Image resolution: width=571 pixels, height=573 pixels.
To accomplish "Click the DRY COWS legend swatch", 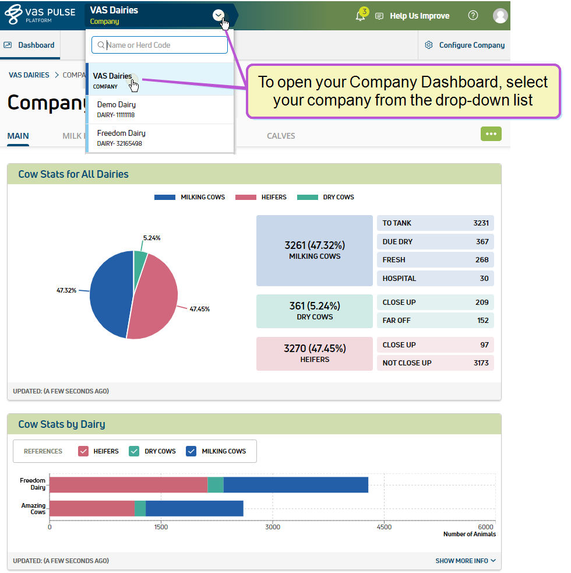I will pos(308,198).
